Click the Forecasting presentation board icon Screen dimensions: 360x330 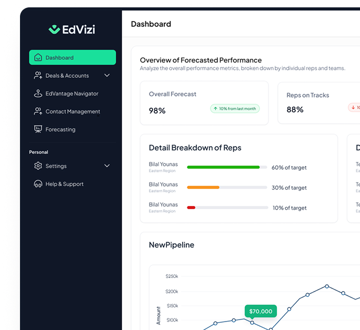point(38,129)
